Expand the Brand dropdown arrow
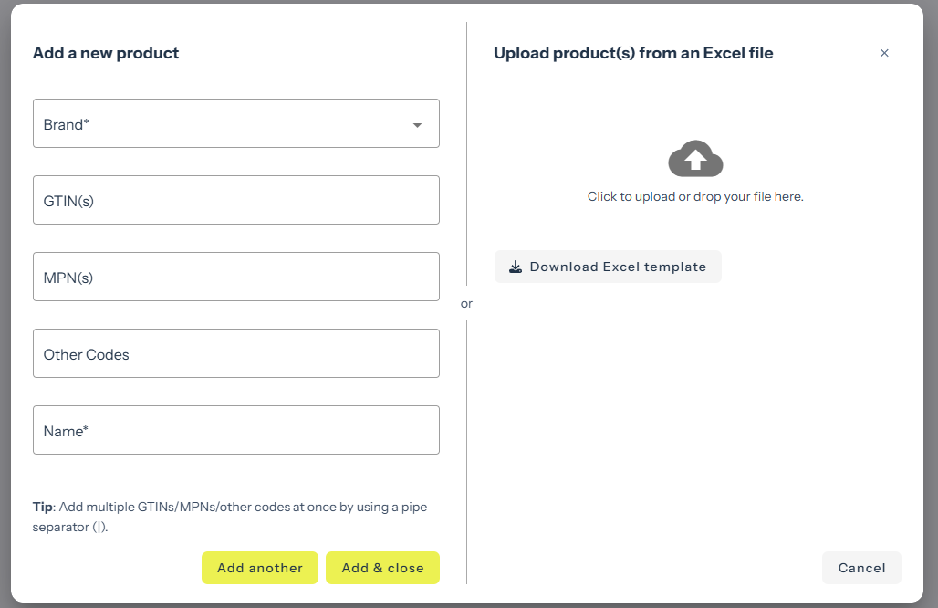Viewport: 938px width, 608px height. pyautogui.click(x=417, y=125)
